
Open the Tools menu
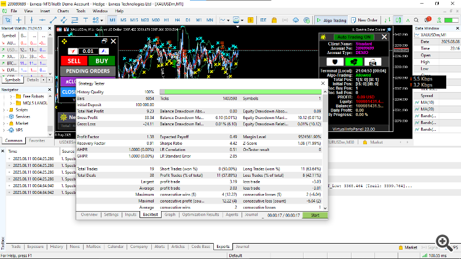[x=81, y=11]
